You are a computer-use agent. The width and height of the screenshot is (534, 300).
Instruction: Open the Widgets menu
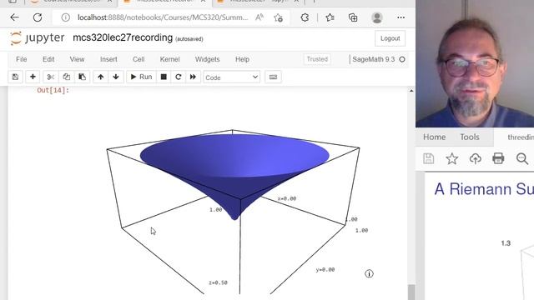pyautogui.click(x=208, y=59)
